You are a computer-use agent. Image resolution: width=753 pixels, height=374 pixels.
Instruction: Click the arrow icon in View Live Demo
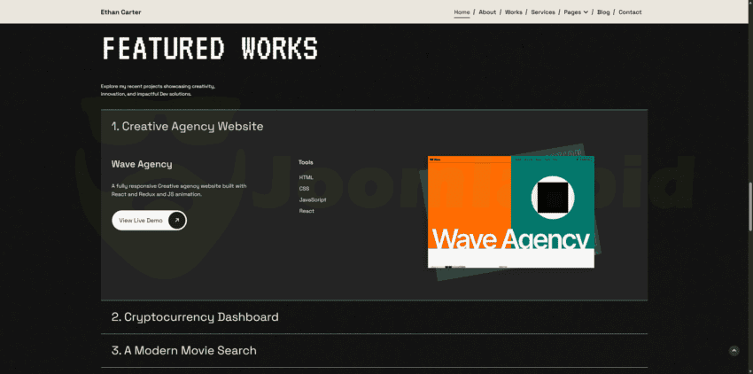pyautogui.click(x=176, y=220)
